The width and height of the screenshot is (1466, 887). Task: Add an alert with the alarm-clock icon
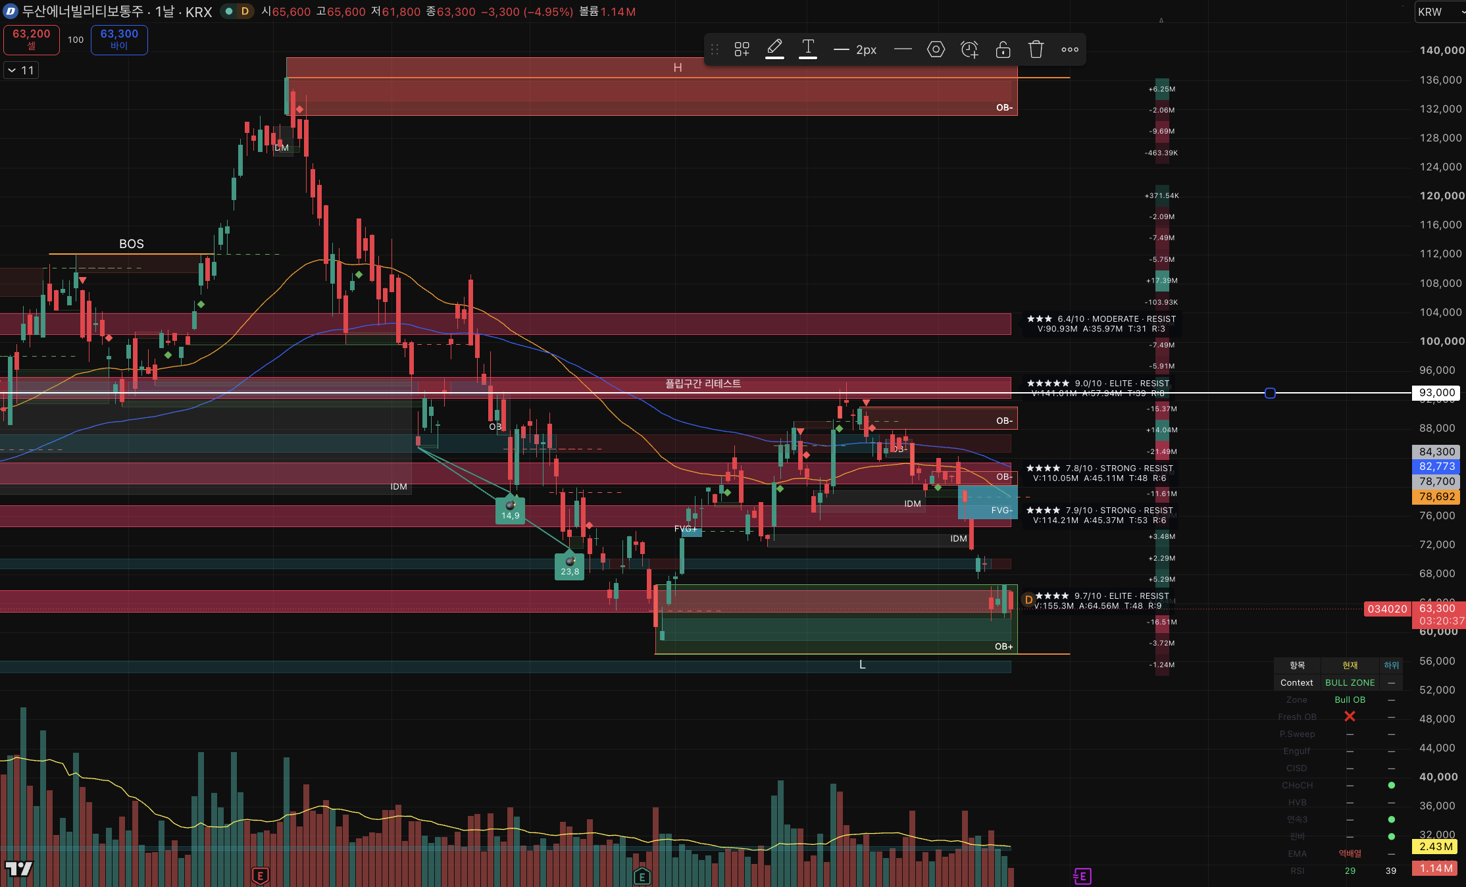[969, 49]
